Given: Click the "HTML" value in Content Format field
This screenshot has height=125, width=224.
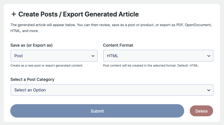Looking at the screenshot, I should (x=113, y=56).
